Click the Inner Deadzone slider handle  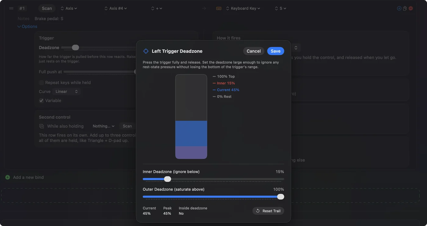click(x=167, y=179)
